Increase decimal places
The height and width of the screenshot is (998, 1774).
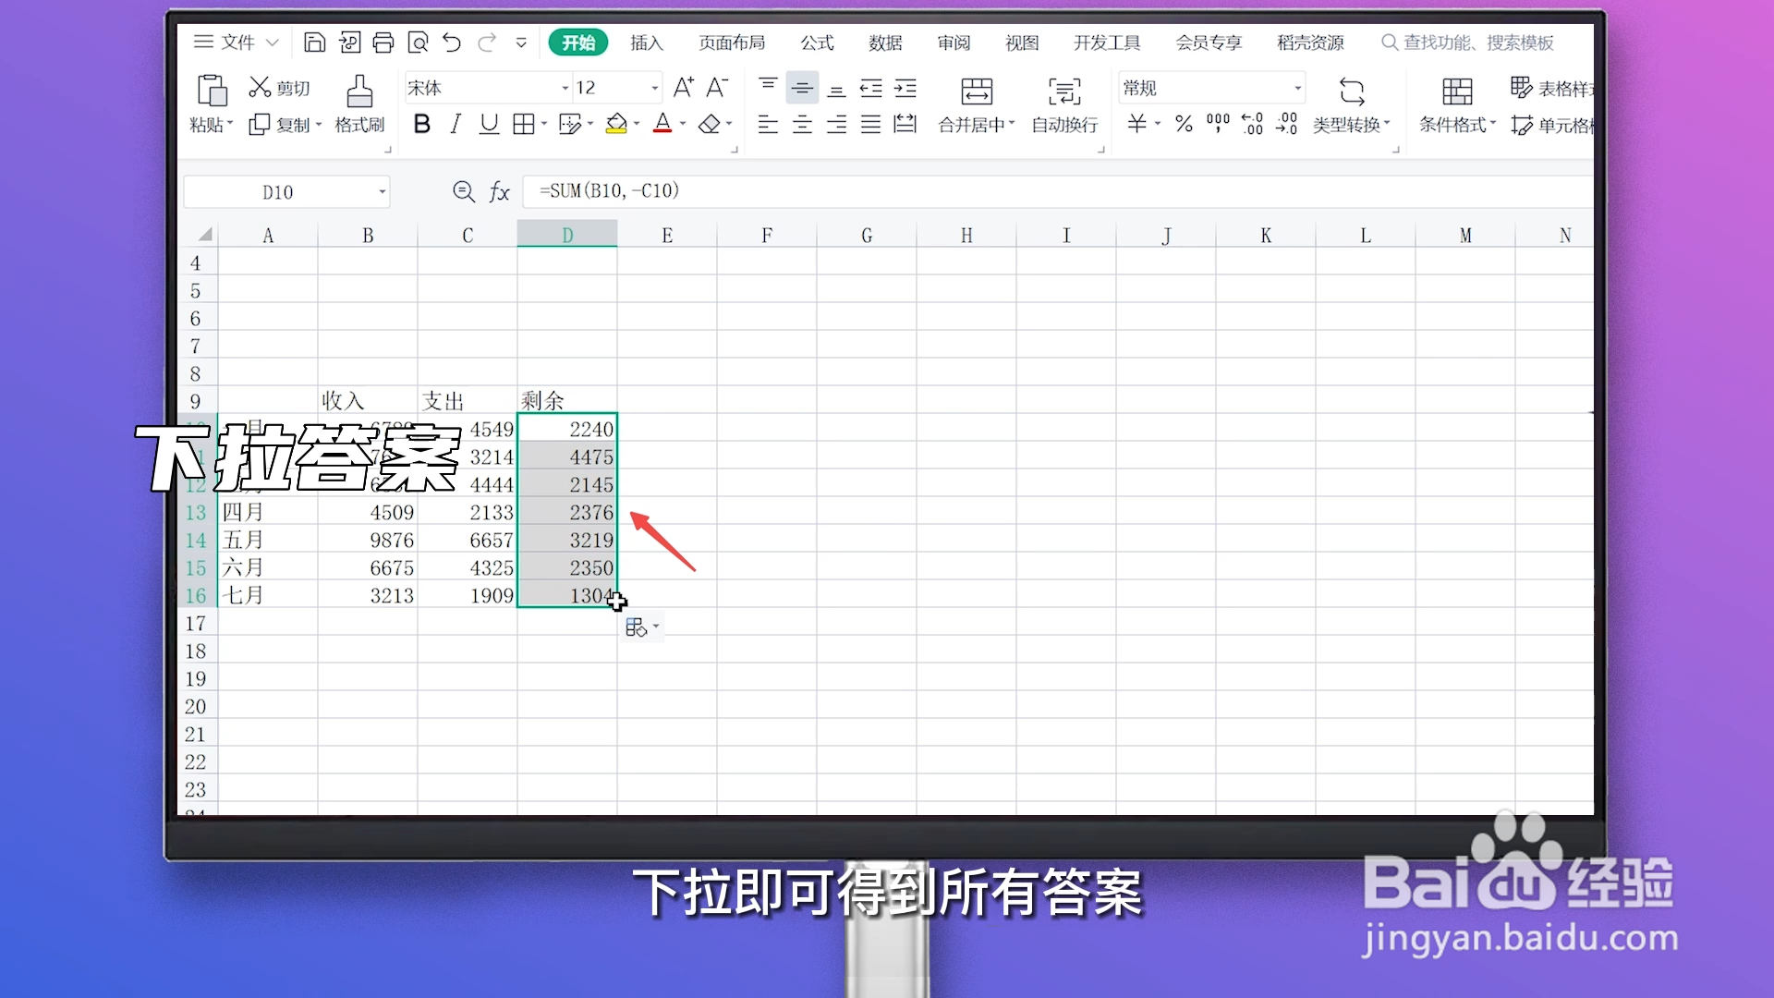1252,124
